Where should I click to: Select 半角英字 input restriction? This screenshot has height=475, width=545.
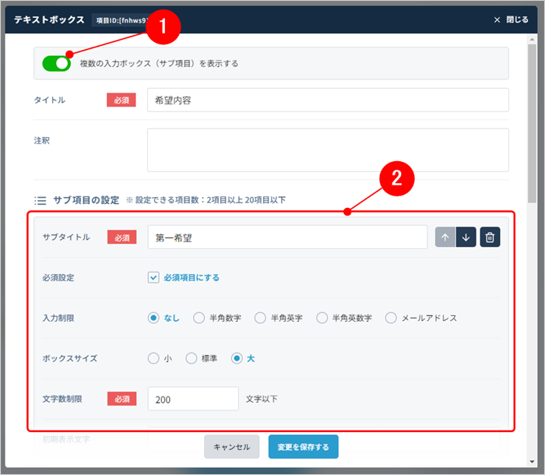(x=260, y=318)
